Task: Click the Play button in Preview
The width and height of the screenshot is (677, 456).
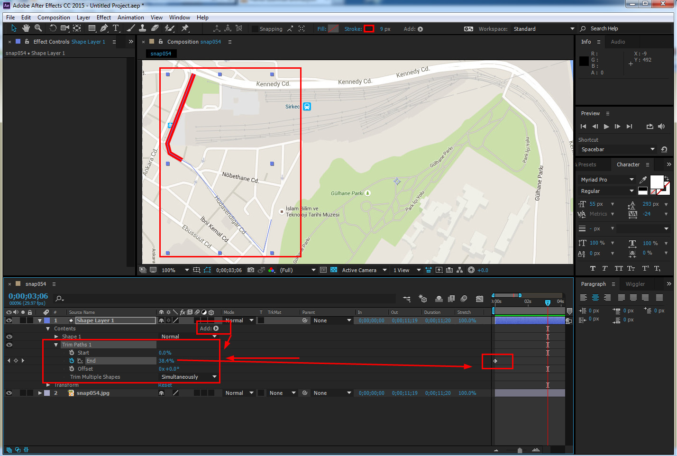Action: [x=606, y=127]
